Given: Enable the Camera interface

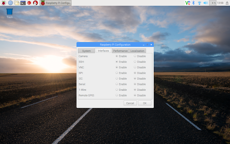Looking at the screenshot, I should [121, 56].
